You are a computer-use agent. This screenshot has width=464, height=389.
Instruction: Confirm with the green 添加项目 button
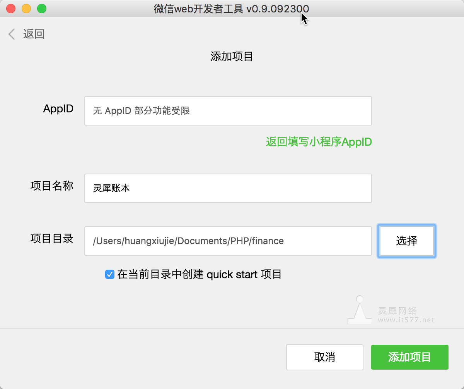click(409, 357)
